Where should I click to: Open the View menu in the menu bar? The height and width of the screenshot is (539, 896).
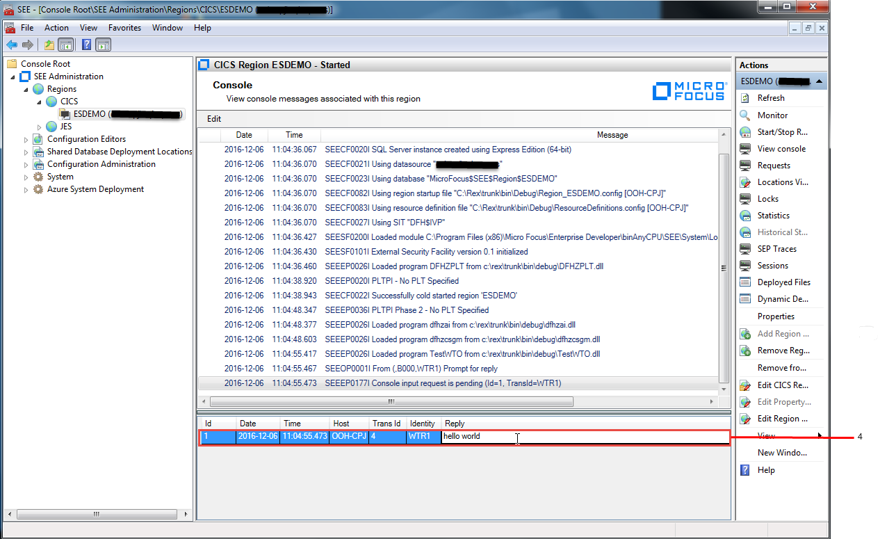(x=88, y=28)
